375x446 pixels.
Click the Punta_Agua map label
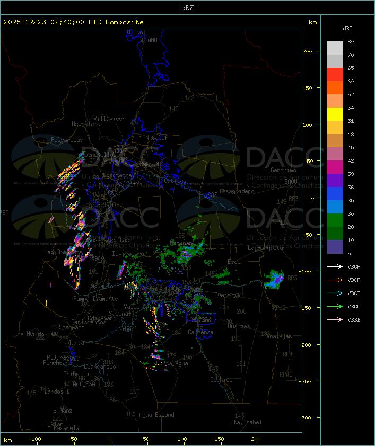click(x=172, y=363)
